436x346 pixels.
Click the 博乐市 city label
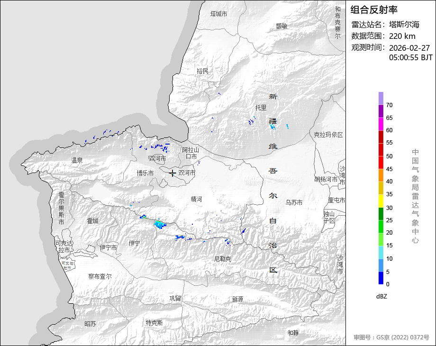click(x=145, y=173)
